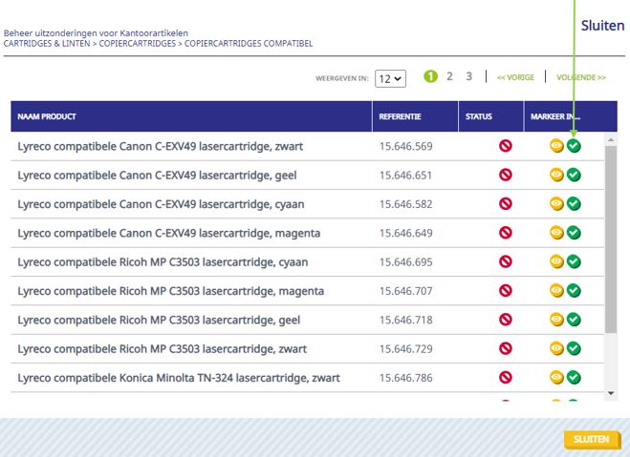Toggle eye icon for Canon C-EXV49 magenta
The width and height of the screenshot is (630, 457).
(556, 233)
